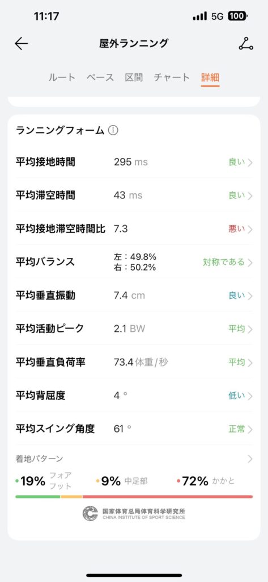Open 平均垂直振動 良い details
This screenshot has width=268, height=582.
pyautogui.click(x=241, y=296)
